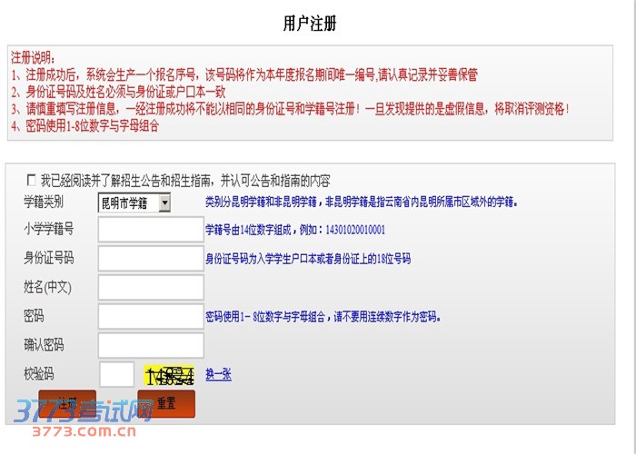This screenshot has height=454, width=636.
Task: Click into the 密码 field
Action: [x=151, y=317]
